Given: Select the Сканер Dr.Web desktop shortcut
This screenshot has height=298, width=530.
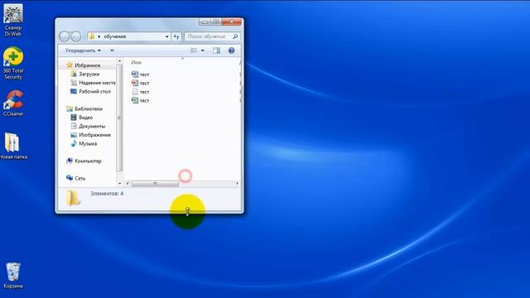Looking at the screenshot, I should click(x=13, y=20).
